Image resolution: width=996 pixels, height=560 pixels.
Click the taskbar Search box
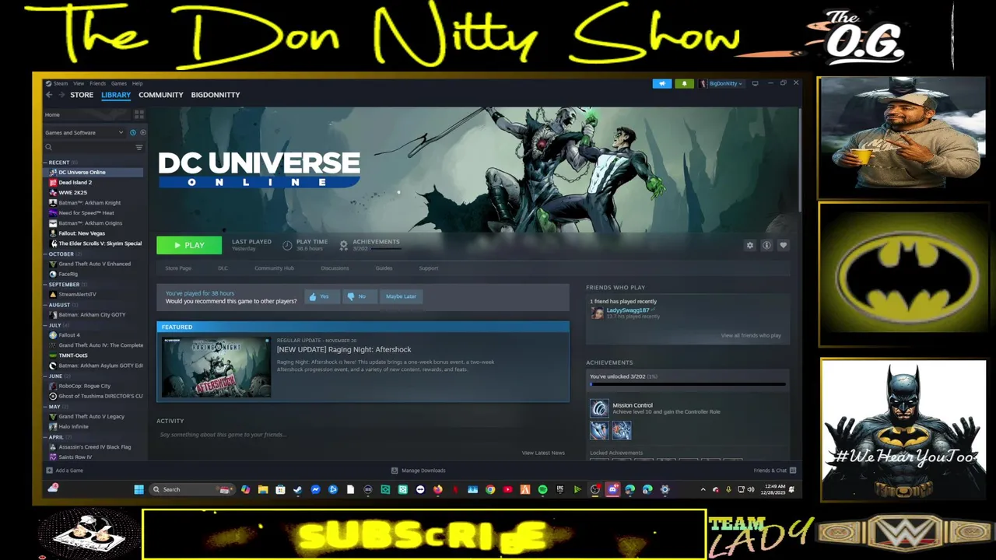pyautogui.click(x=193, y=489)
